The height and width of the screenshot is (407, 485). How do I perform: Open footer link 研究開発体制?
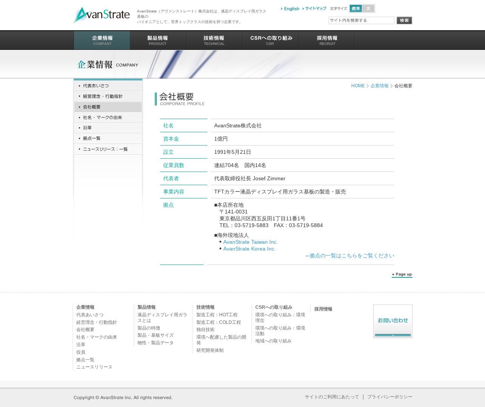tap(210, 350)
